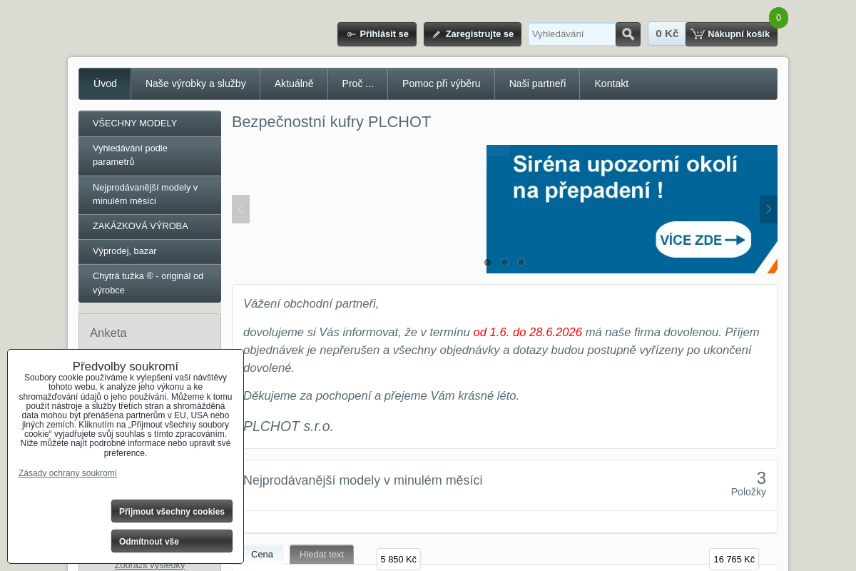
Task: Click the Odmítnout vše cookie button
Action: [x=172, y=541]
